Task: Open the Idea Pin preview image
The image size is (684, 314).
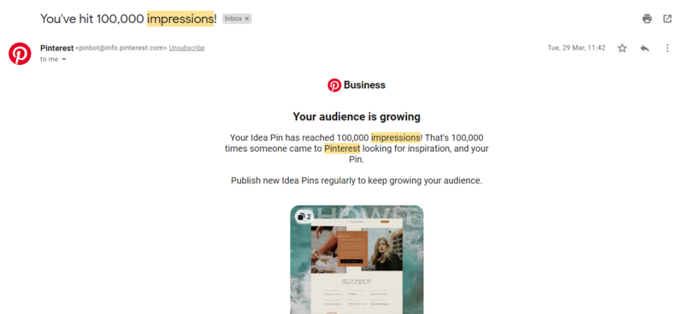Action: click(357, 259)
